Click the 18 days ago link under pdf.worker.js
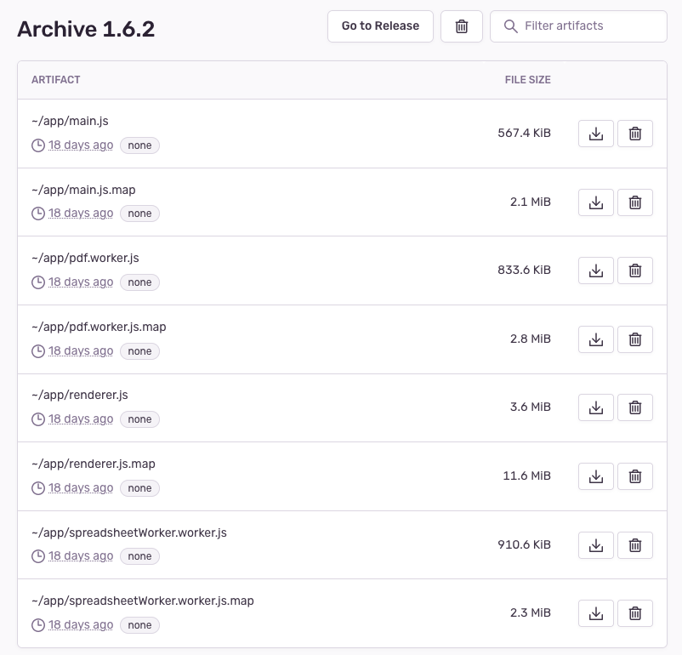The image size is (682, 655). point(81,282)
